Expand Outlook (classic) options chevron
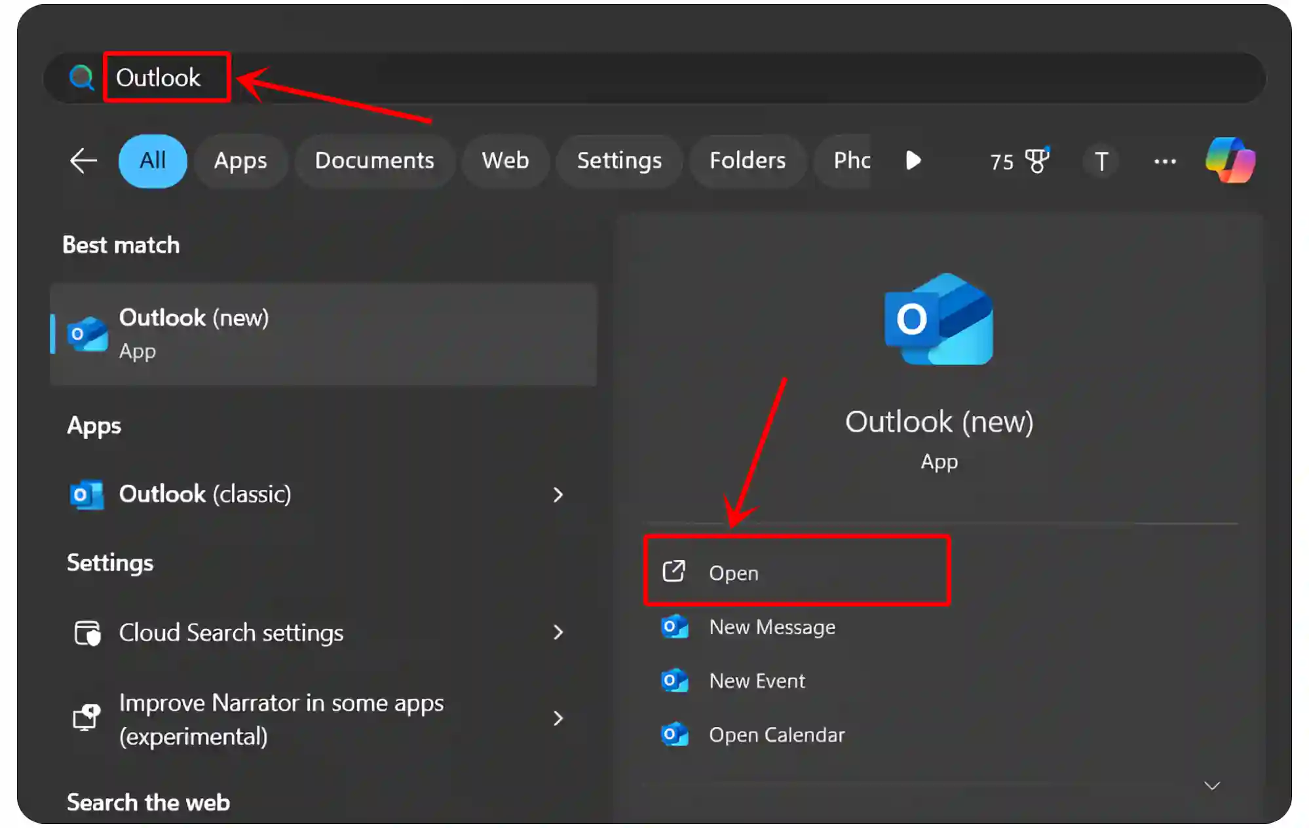This screenshot has width=1309, height=828. 558,495
